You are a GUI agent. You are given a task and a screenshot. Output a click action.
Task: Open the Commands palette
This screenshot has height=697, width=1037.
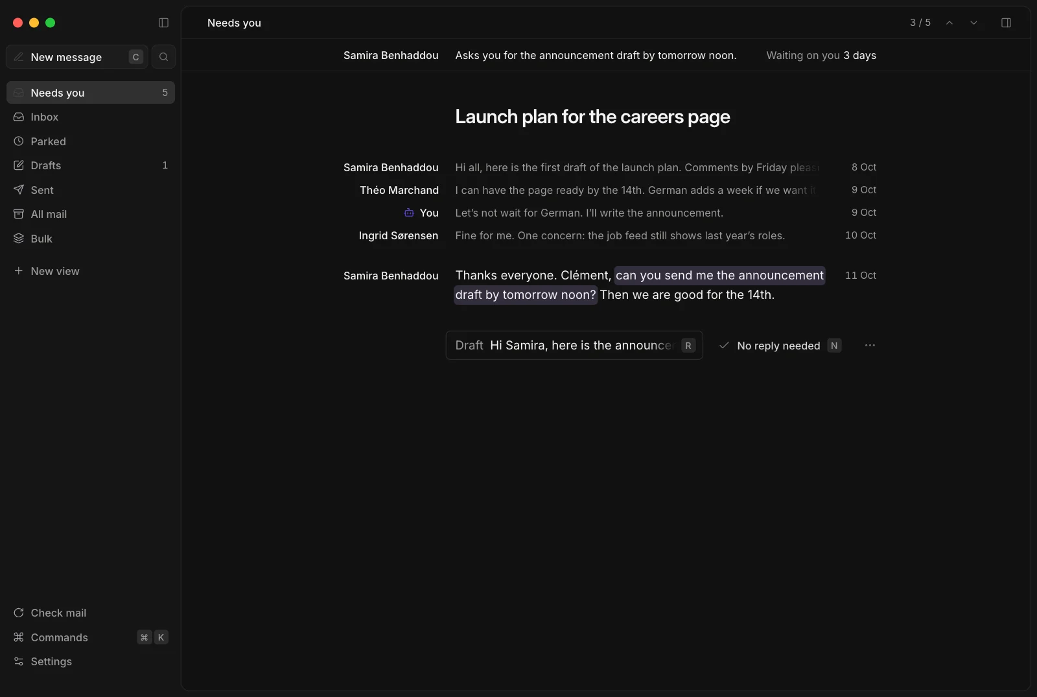click(x=91, y=637)
